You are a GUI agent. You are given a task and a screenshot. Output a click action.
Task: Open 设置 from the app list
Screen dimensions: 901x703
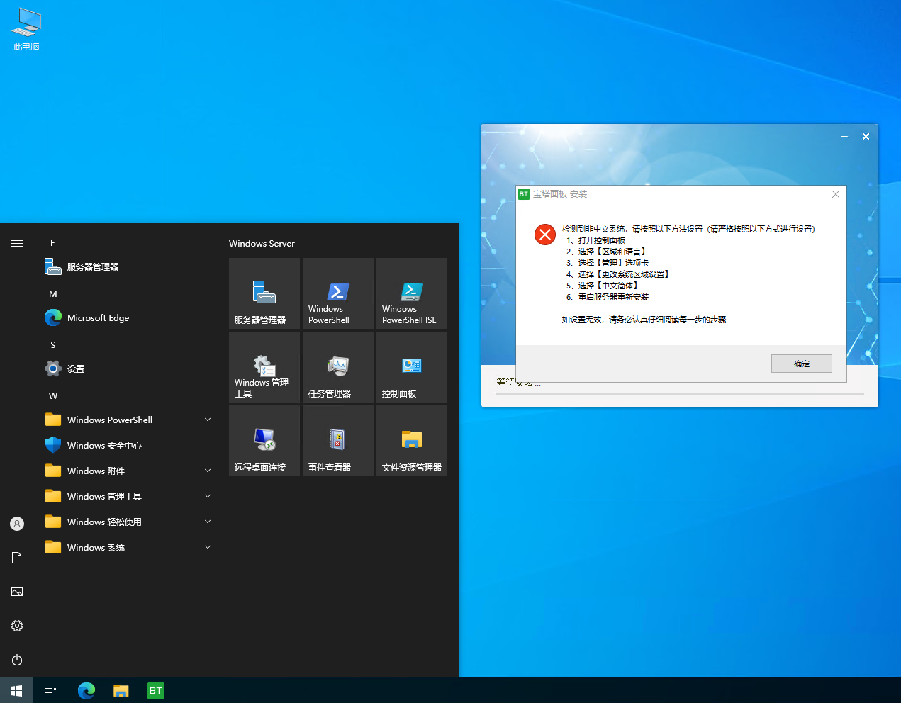point(129,369)
